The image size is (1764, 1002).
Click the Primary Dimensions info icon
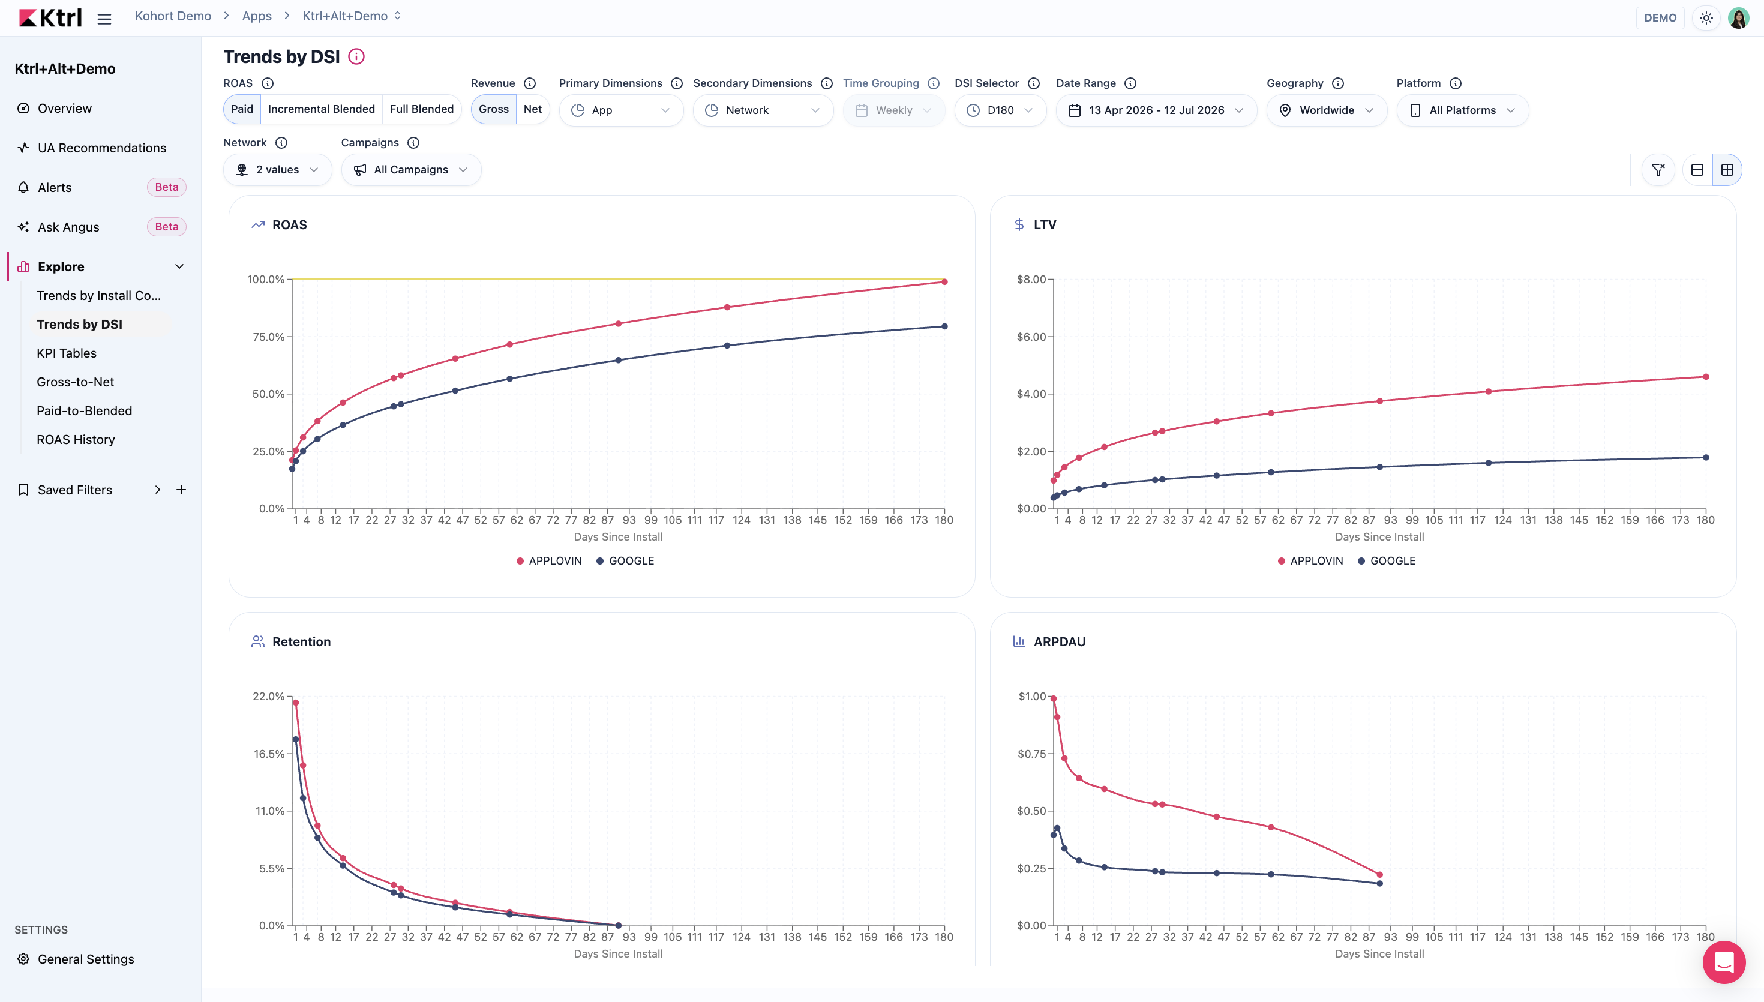coord(677,83)
